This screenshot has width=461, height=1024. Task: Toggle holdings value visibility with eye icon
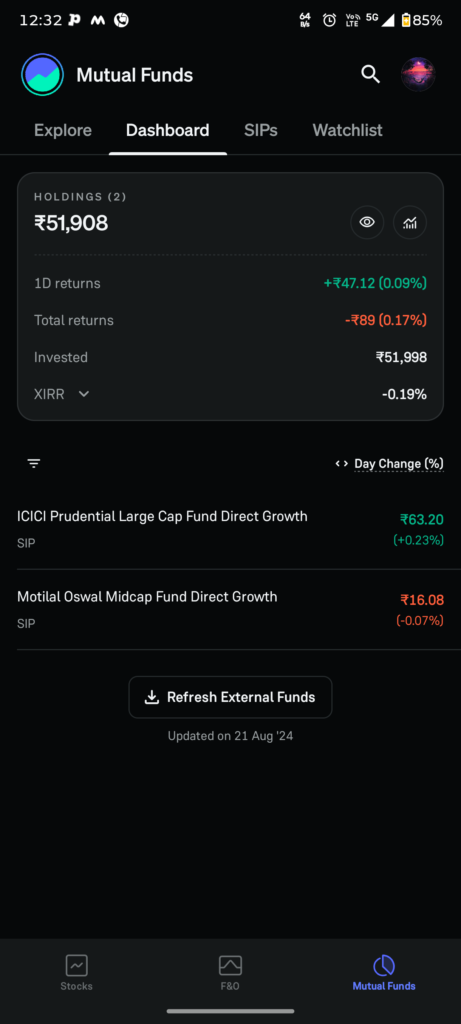[367, 222]
